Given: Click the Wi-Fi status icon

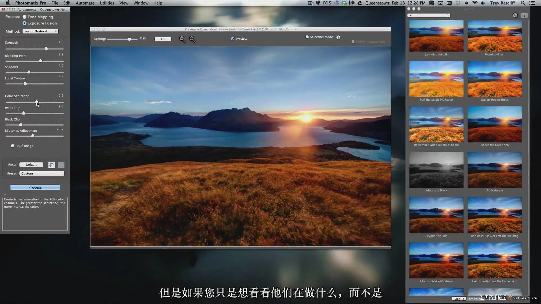Looking at the screenshot, I should (x=475, y=3).
